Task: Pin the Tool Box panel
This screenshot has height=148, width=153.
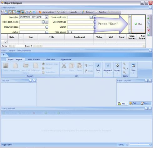Action: click(31, 80)
